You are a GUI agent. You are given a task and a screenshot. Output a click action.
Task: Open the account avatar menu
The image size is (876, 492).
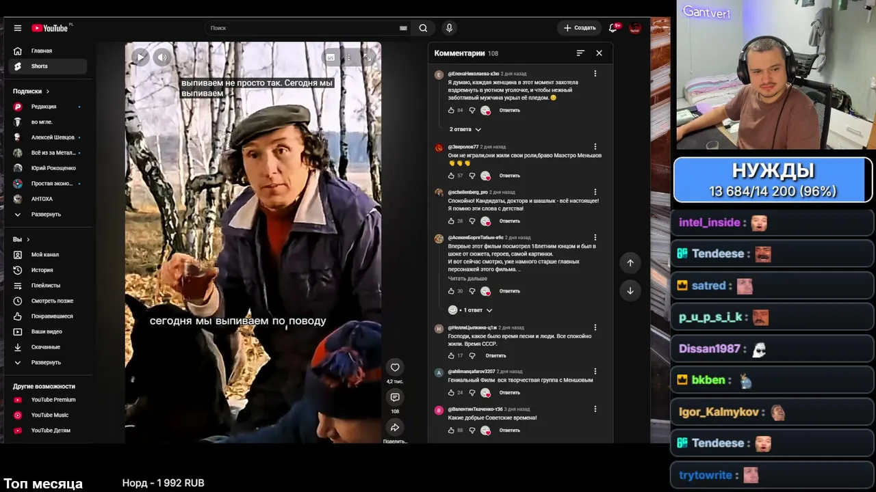coord(635,28)
